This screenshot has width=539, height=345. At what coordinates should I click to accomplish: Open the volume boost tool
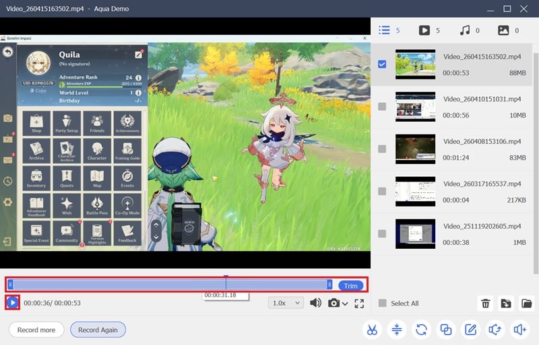pos(519,330)
